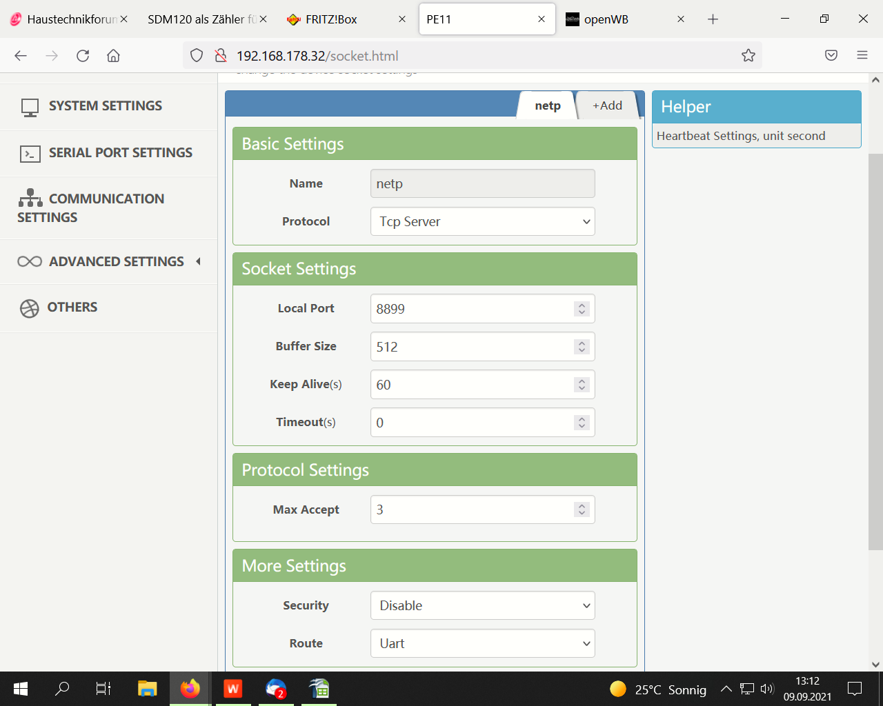
Task: Go back in Firefox history
Action: 21,56
